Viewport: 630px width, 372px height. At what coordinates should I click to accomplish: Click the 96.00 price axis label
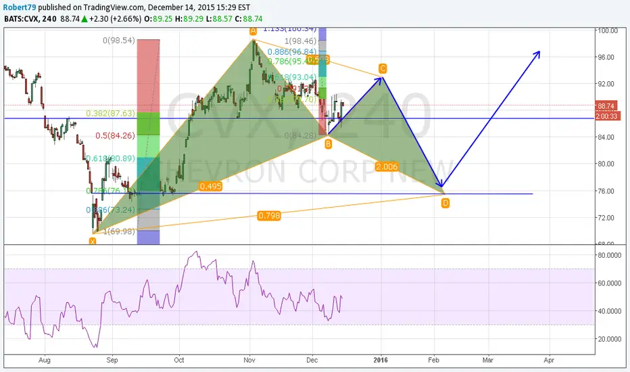coord(606,57)
